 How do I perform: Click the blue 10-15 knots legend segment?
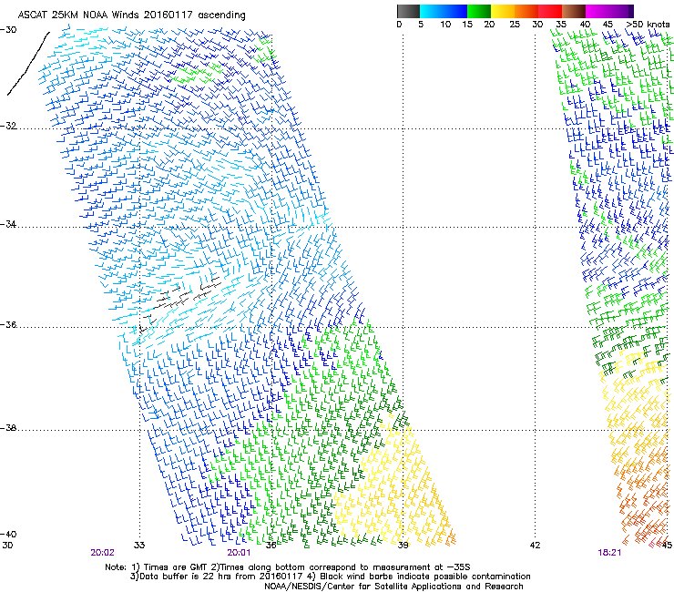455,11
